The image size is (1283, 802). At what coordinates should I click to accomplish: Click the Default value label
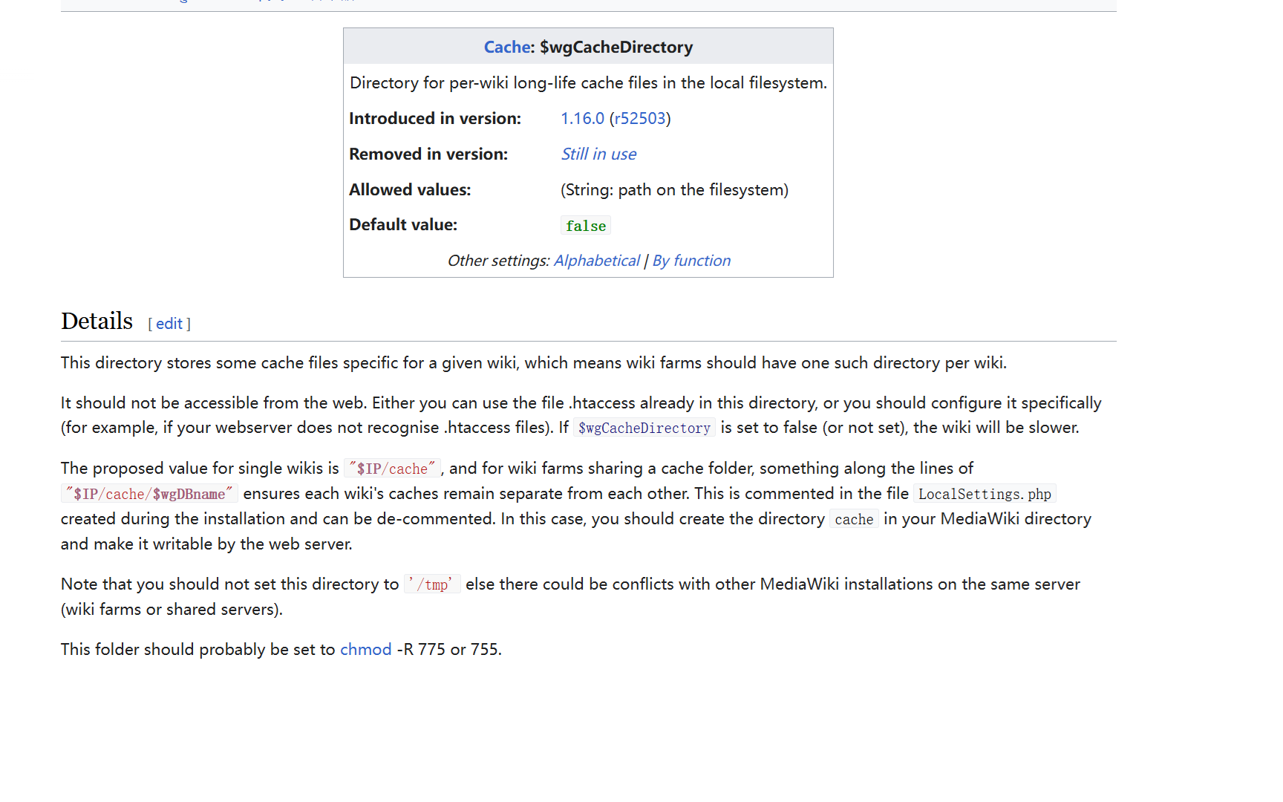click(403, 224)
